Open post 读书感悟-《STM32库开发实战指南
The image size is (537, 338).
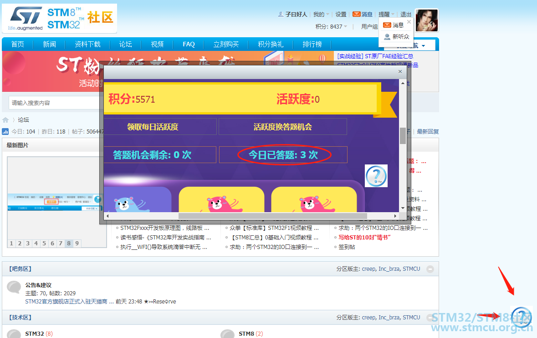click(166, 238)
